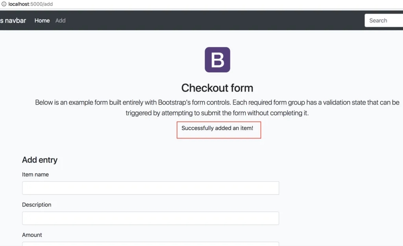Click the Amount field label
The width and height of the screenshot is (403, 246).
coord(32,235)
